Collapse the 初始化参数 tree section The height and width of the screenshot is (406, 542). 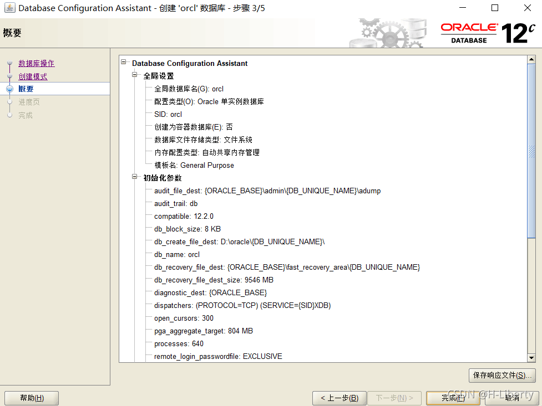(x=134, y=177)
